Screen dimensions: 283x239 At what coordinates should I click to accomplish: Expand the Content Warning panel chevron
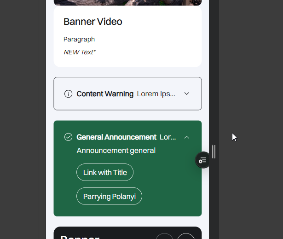coord(187,94)
